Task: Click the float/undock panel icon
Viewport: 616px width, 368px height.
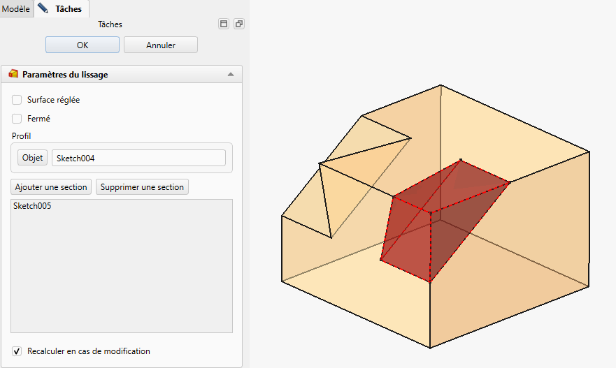Action: click(238, 24)
